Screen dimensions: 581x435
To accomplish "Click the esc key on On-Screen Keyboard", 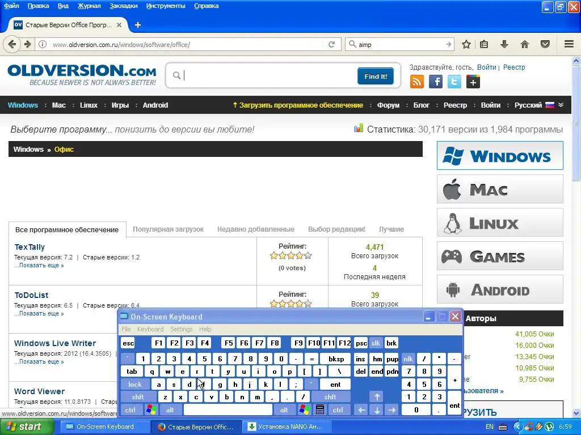I will pyautogui.click(x=128, y=343).
